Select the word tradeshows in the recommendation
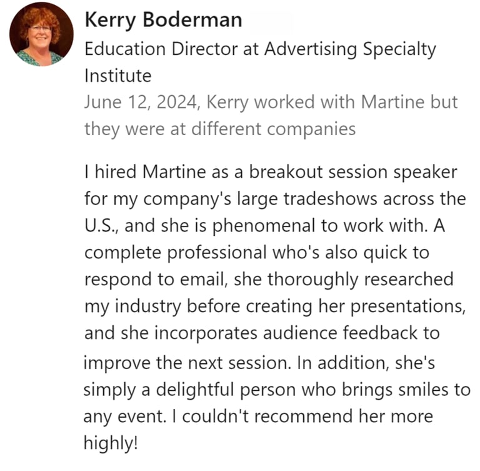The width and height of the screenshot is (480, 471). (330, 198)
